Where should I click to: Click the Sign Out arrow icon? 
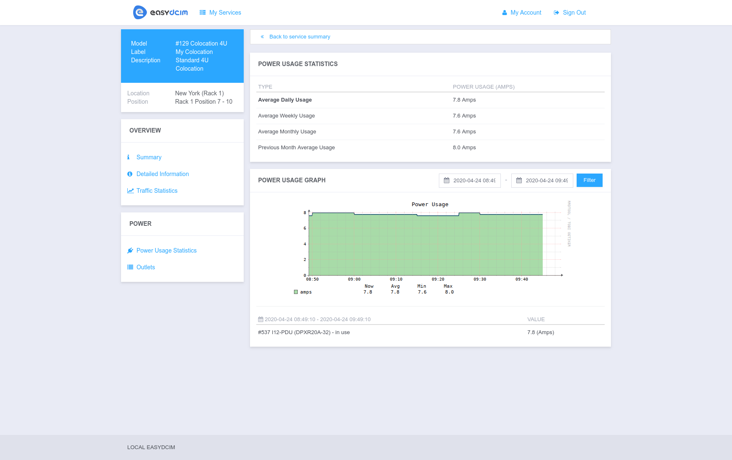pos(556,13)
